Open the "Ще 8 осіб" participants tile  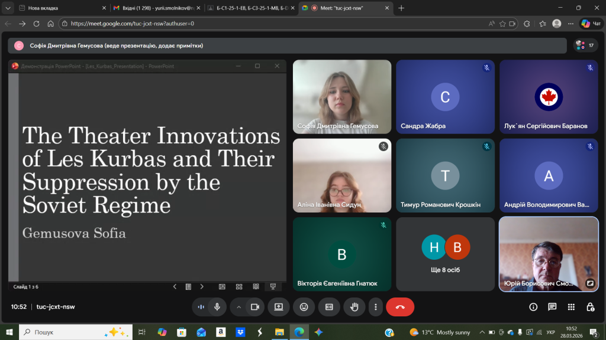pos(445,254)
